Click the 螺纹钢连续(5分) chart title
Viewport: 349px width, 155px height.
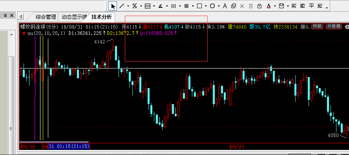[x=39, y=27]
